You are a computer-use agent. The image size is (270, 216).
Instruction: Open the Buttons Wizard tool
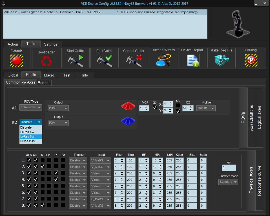163,60
